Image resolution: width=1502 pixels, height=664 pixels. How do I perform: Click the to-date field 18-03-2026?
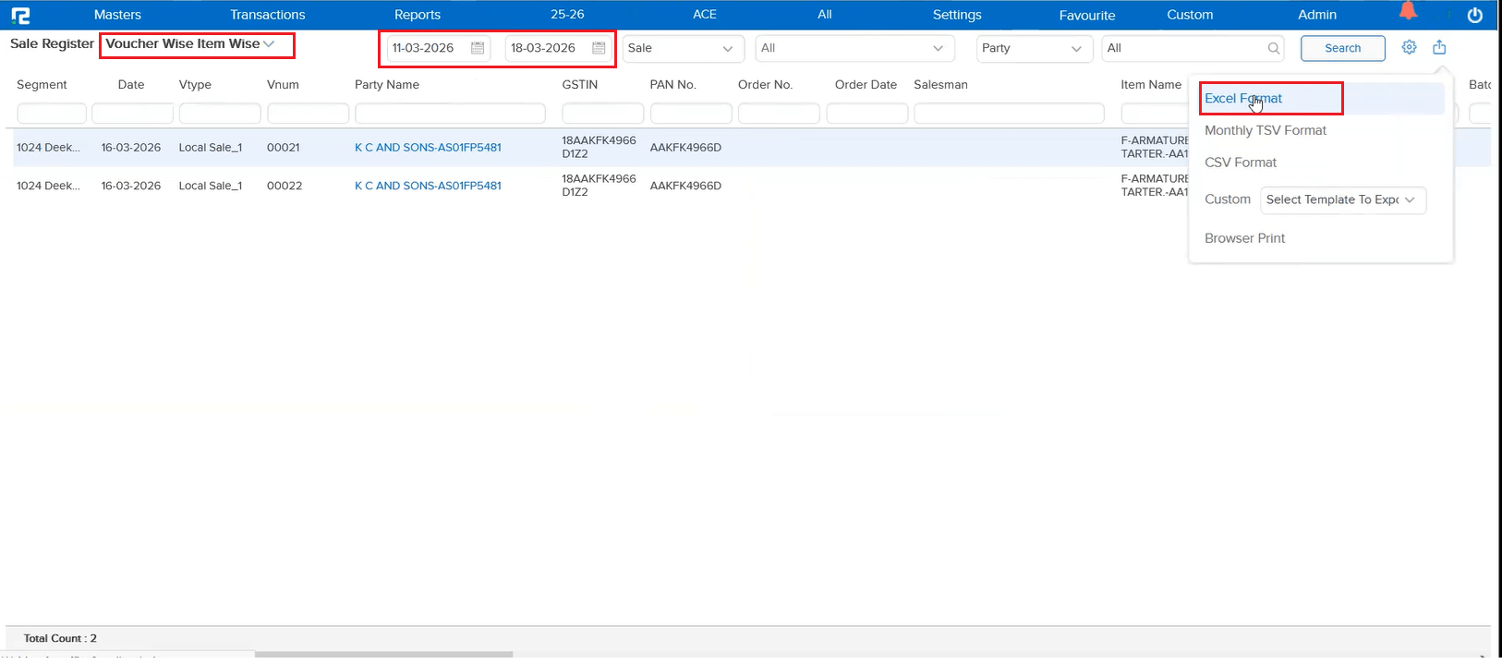point(558,48)
